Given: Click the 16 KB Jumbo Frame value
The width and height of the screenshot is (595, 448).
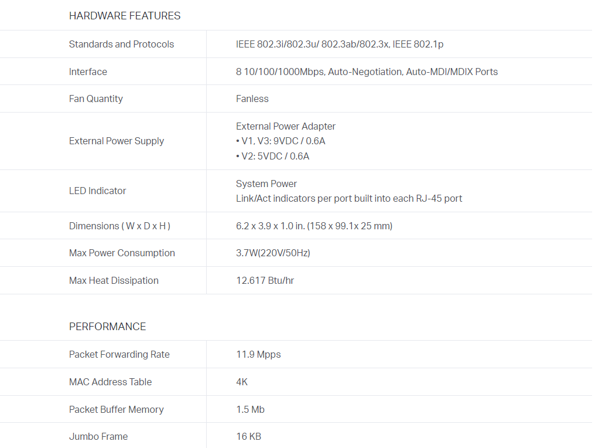Looking at the screenshot, I should pyautogui.click(x=248, y=437).
